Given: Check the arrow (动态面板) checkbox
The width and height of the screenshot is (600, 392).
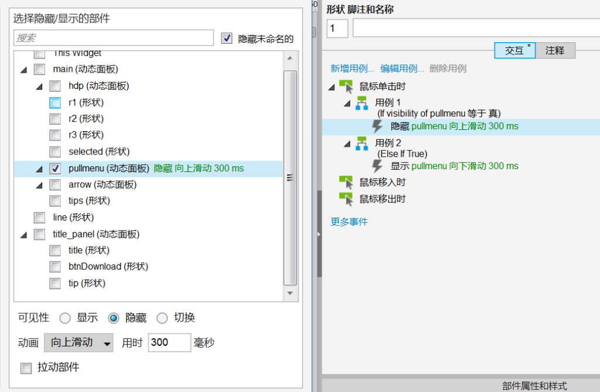Looking at the screenshot, I should (x=55, y=185).
